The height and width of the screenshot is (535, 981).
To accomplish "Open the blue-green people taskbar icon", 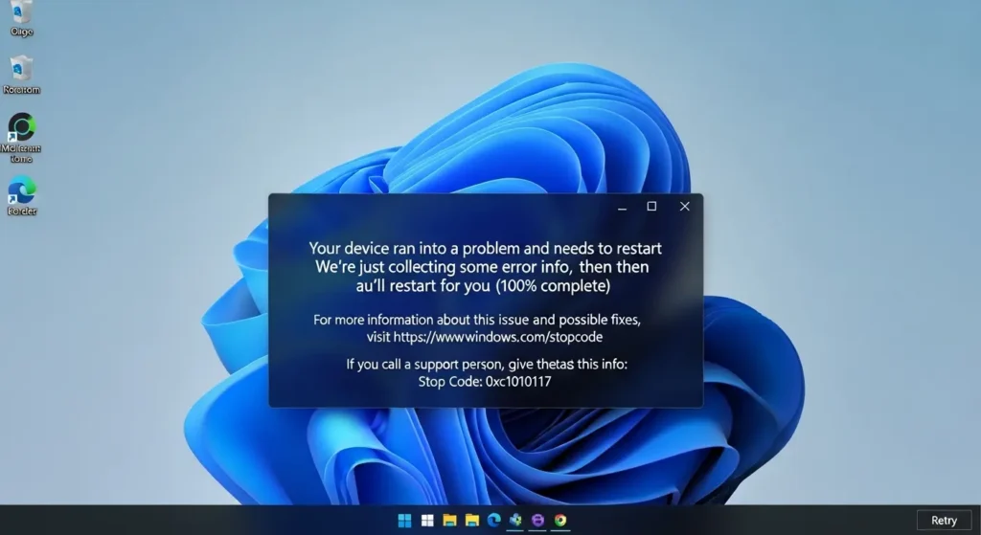I will pyautogui.click(x=515, y=520).
